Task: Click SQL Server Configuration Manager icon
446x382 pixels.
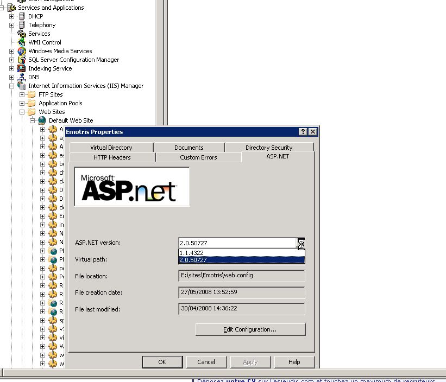Action: (22, 60)
